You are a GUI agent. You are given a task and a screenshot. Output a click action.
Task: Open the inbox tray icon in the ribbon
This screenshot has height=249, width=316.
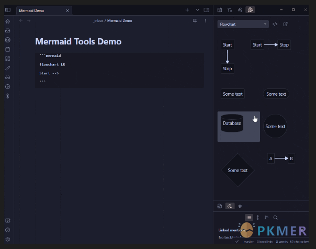[8, 31]
